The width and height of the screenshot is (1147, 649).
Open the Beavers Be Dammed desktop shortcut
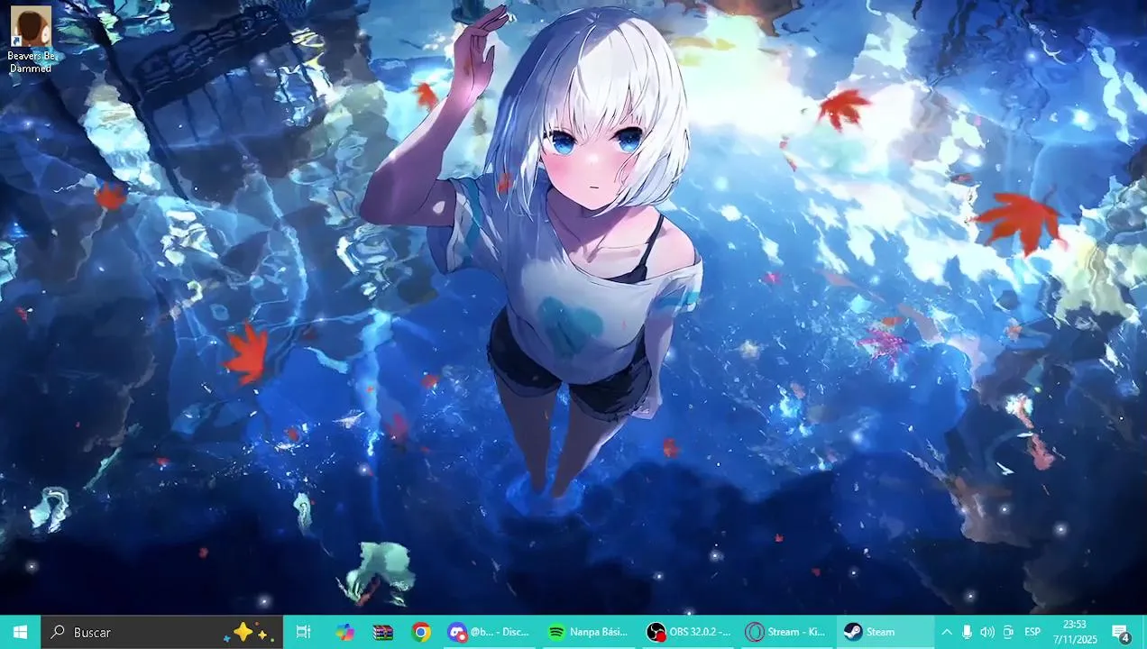coord(31,40)
